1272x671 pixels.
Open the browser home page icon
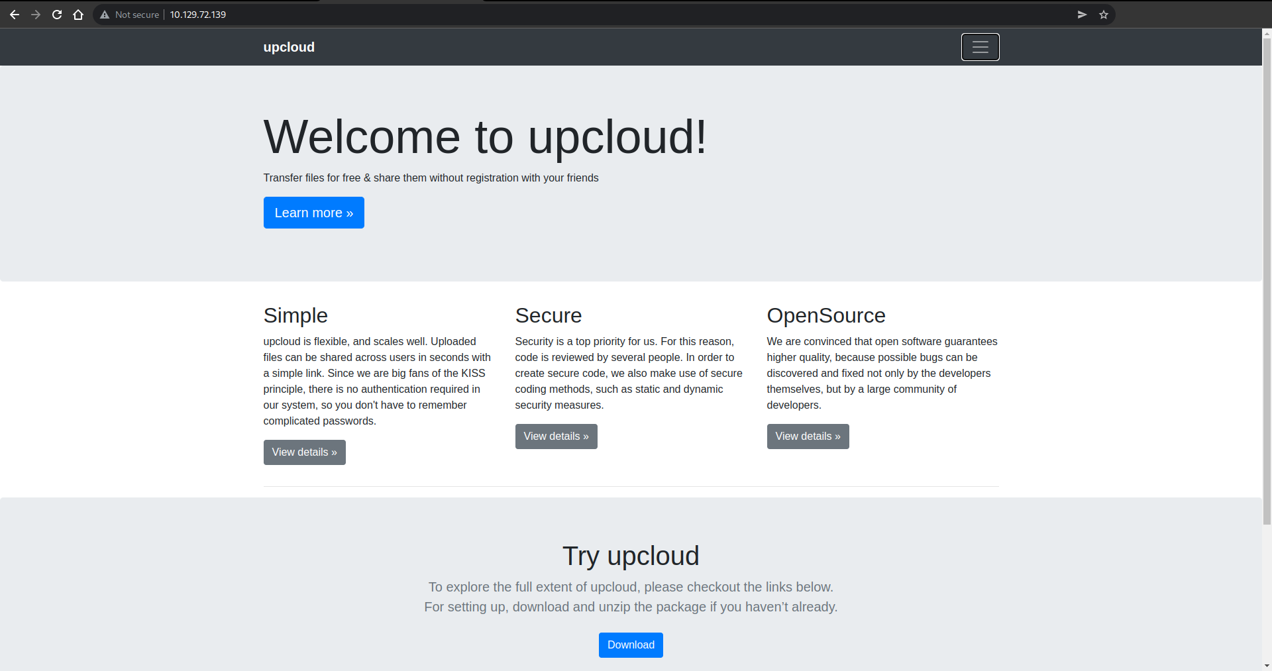click(78, 15)
